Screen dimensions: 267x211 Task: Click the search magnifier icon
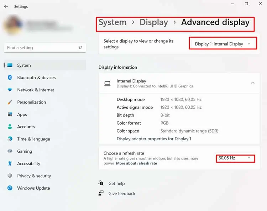click(x=80, y=48)
